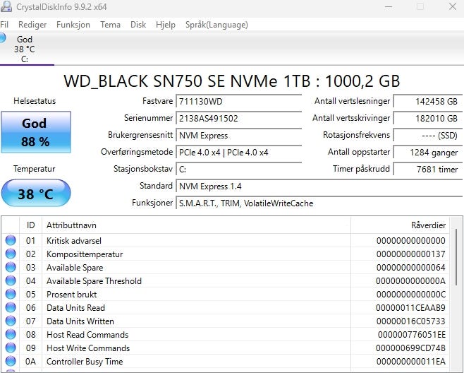Open the Hjelp menu

tap(166, 25)
